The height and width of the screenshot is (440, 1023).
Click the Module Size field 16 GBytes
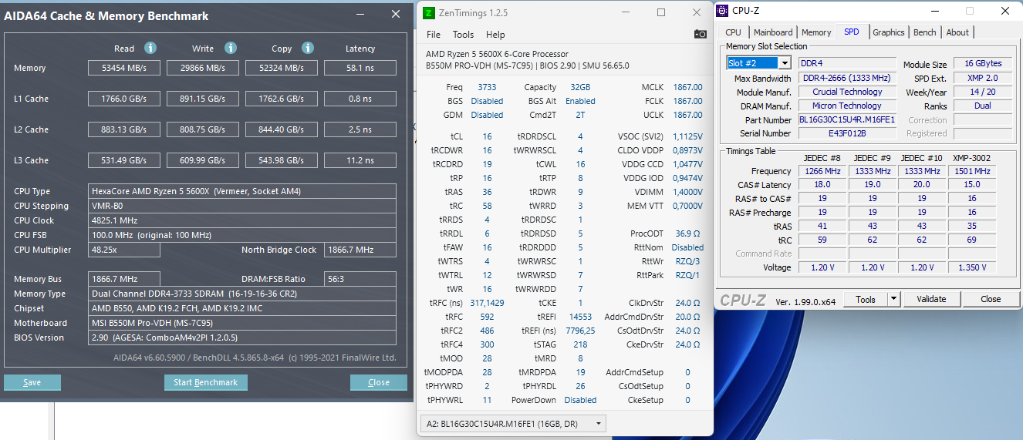tap(983, 63)
